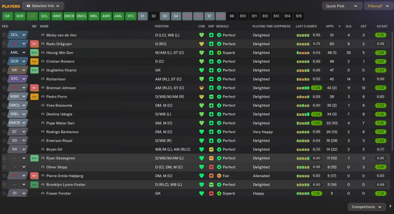Screen dimensions: 394x214
Task: Open the AML position dropdown for Heung-Min Son
Action: click(18, 53)
